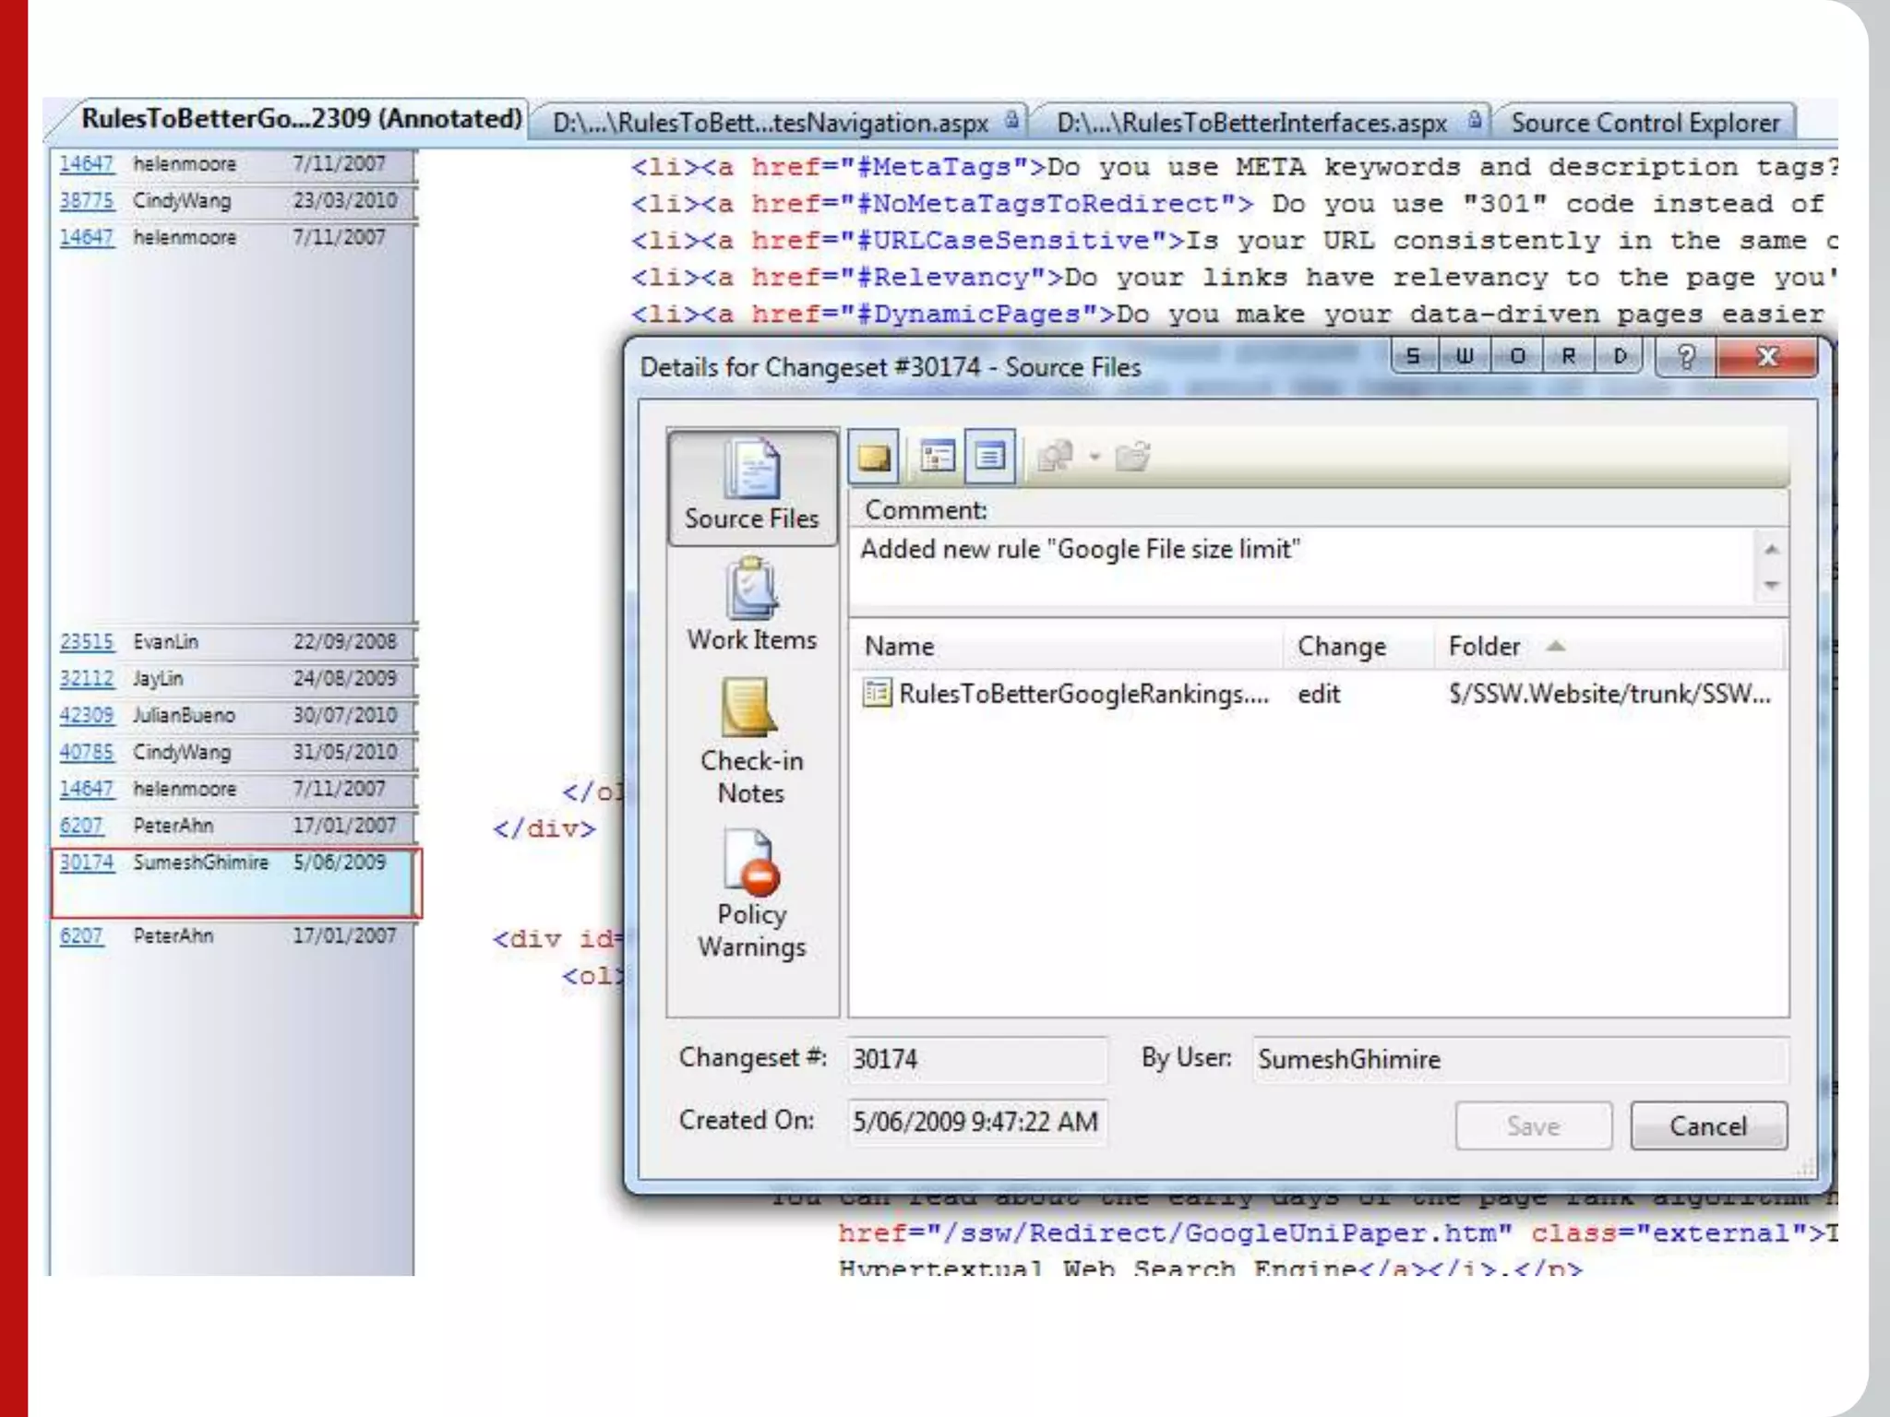Viewport: 1890px width, 1417px height.
Task: Open changeset 38775 link by CindyWang
Action: 87,200
